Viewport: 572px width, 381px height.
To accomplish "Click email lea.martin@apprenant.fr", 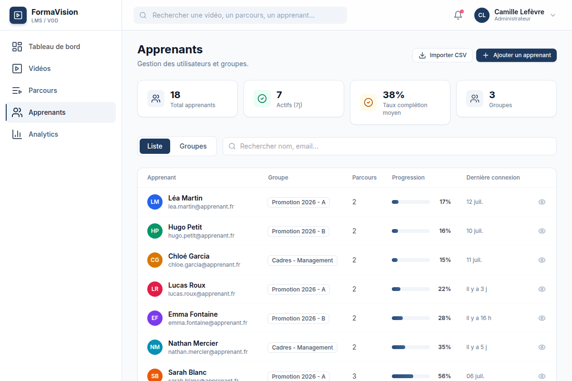I will 201,207.
